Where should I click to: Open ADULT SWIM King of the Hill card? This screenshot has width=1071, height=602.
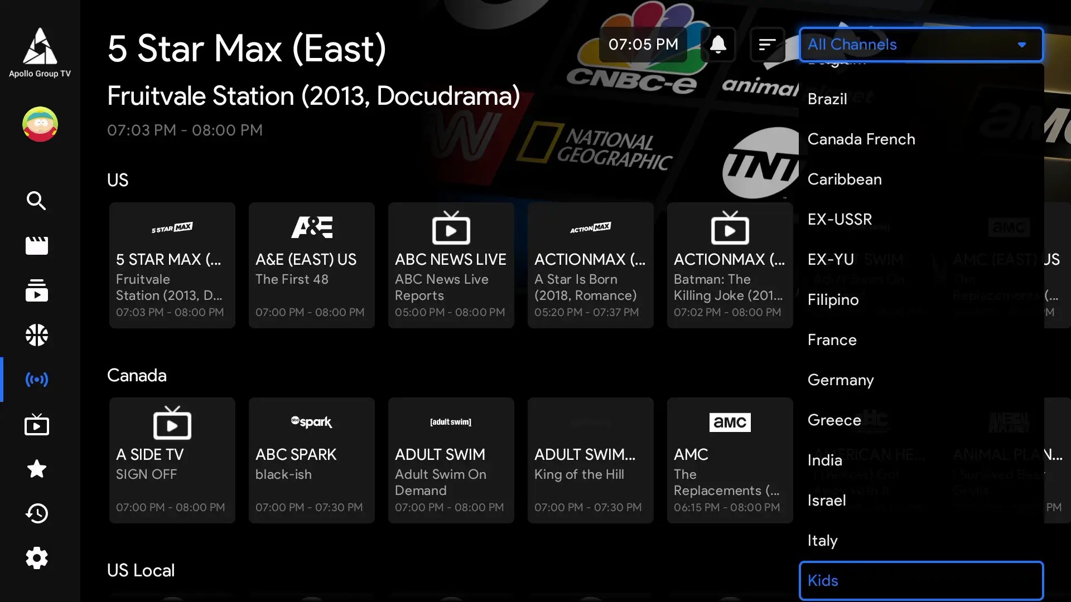590,460
